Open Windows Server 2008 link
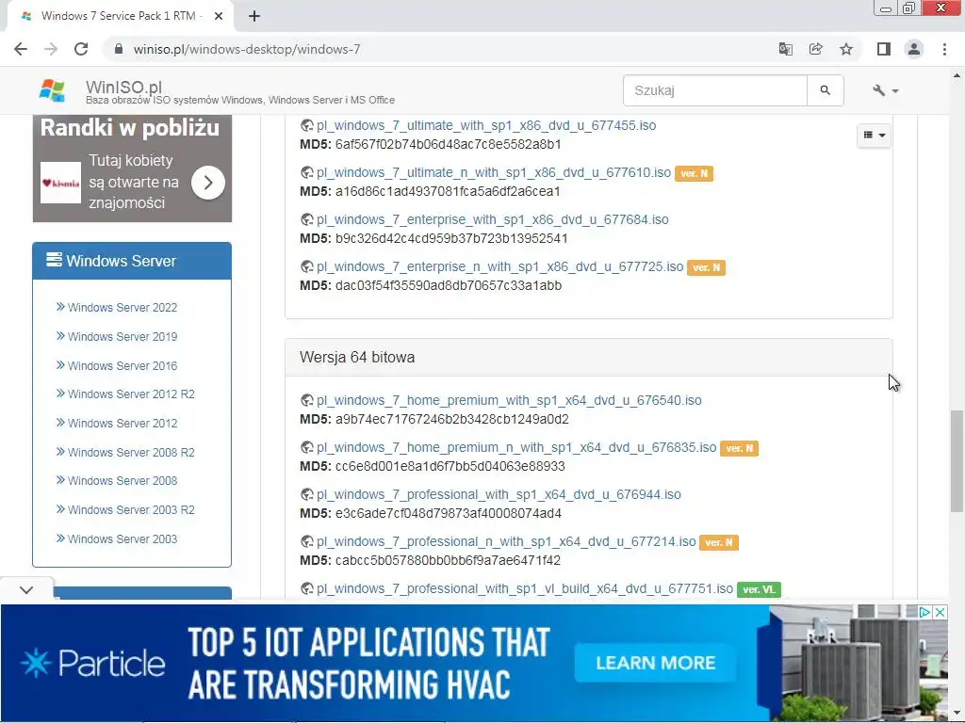This screenshot has width=965, height=723. [122, 481]
